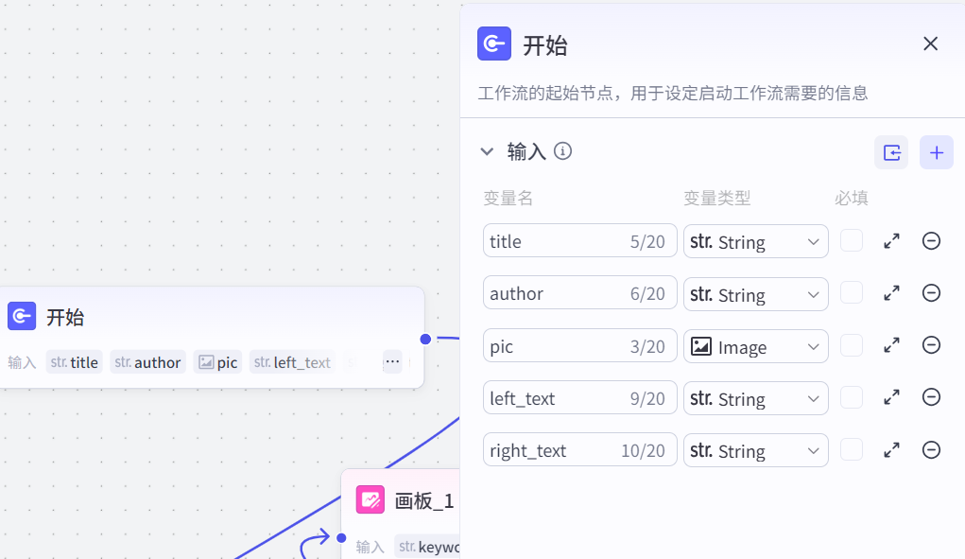Remove the right_text variable row

[931, 449]
